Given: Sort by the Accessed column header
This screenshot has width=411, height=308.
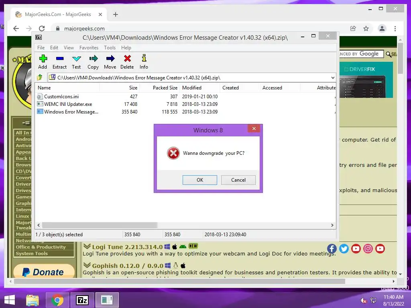Looking at the screenshot, I should [x=280, y=88].
